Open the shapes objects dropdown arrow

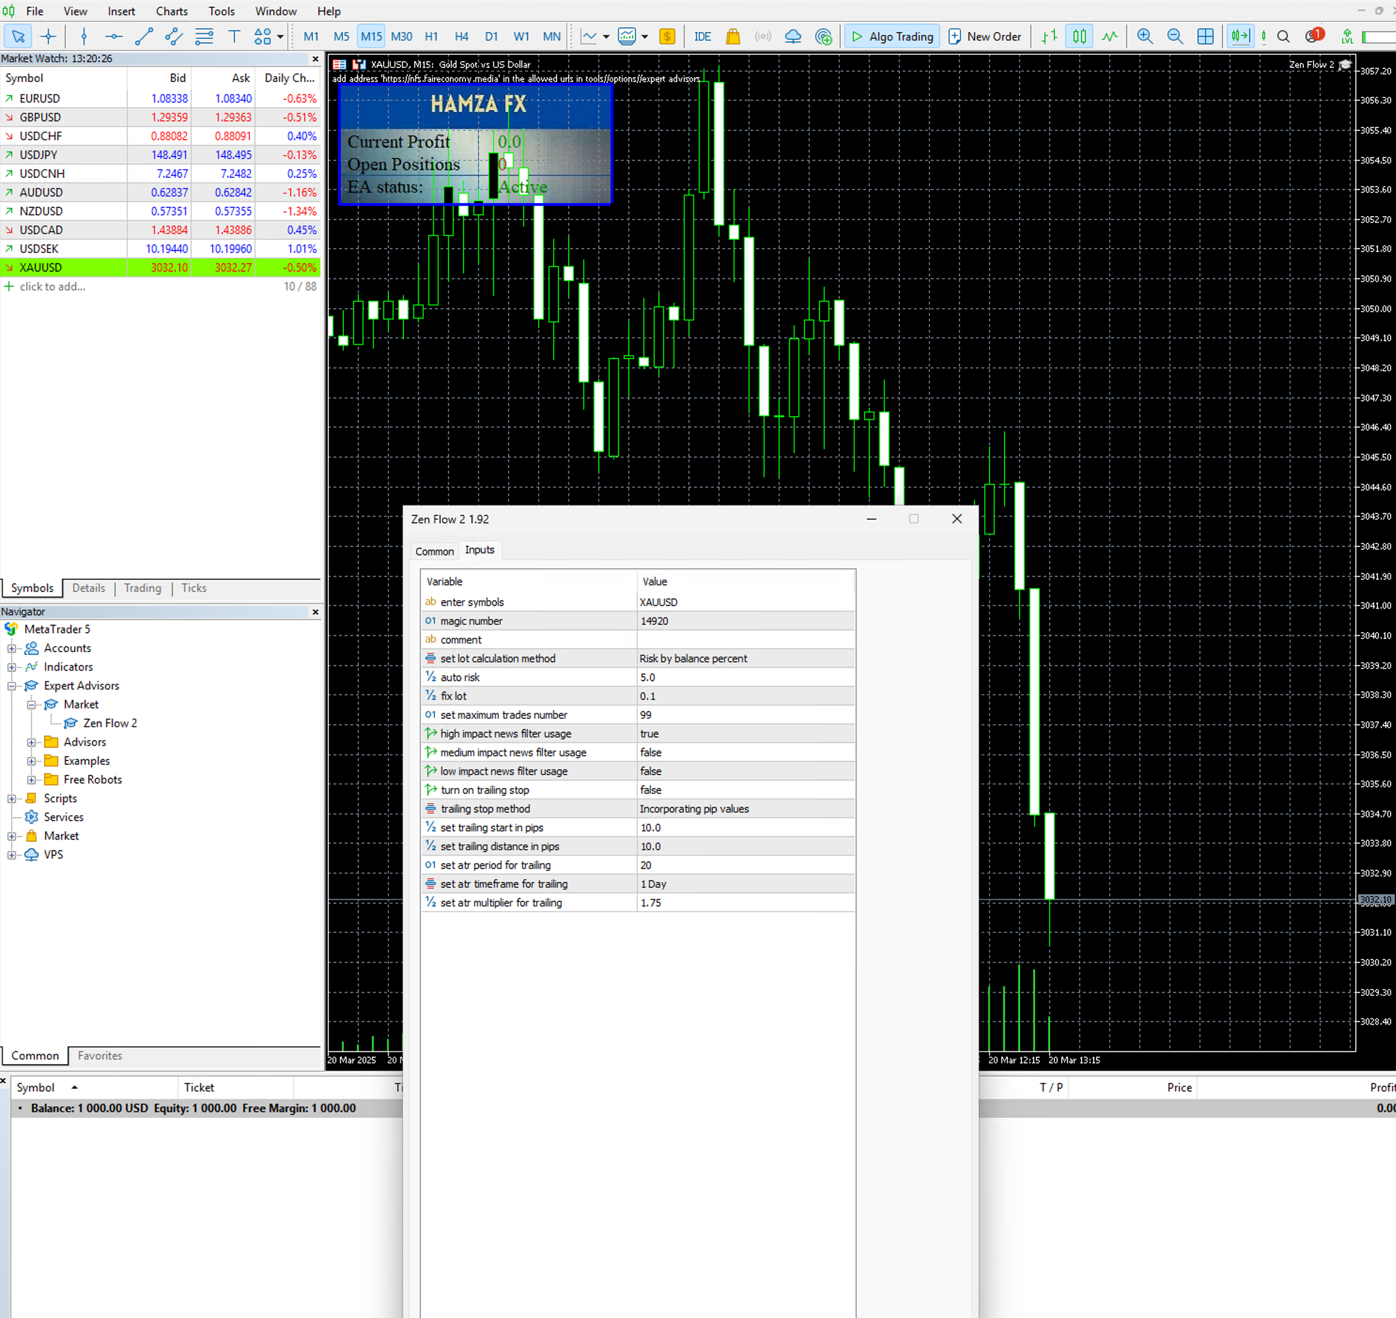(280, 37)
